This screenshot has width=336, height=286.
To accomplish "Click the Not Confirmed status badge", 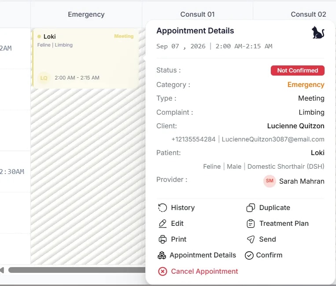I will point(297,70).
